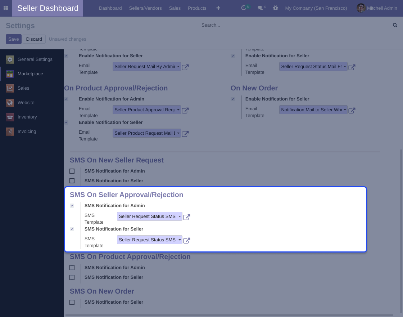Image resolution: width=403 pixels, height=317 pixels.
Task: Enable SMS Notification for Admin under New Seller Request
Action: (72, 171)
